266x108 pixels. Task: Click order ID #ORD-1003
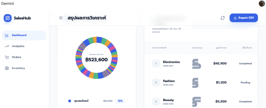tap(168, 104)
